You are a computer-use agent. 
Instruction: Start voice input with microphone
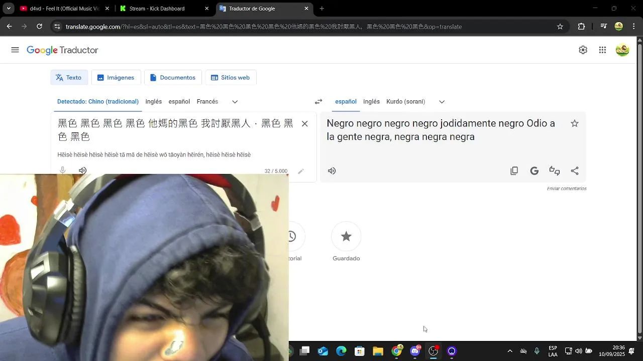[x=63, y=170]
